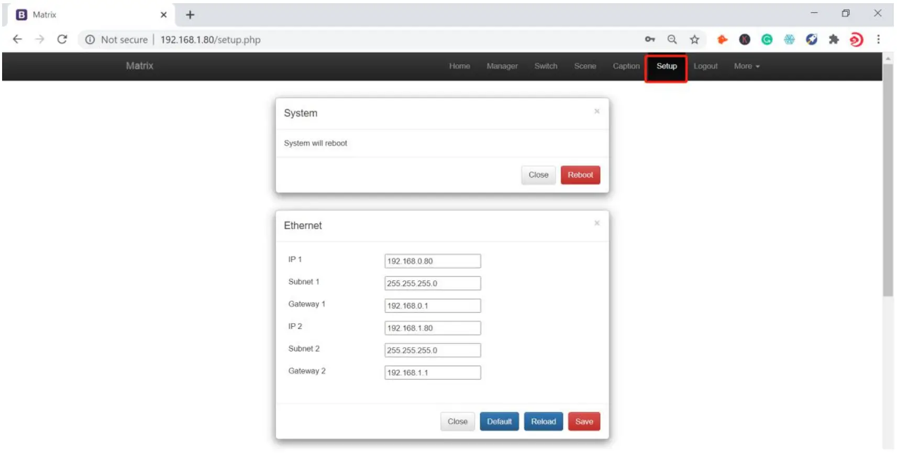Click the 'IP 1' label
This screenshot has height=465, width=897.
pos(295,259)
